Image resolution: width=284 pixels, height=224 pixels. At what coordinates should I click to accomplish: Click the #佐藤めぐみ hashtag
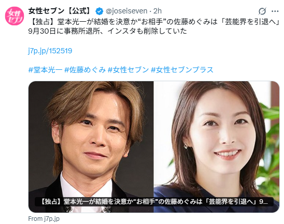point(85,70)
